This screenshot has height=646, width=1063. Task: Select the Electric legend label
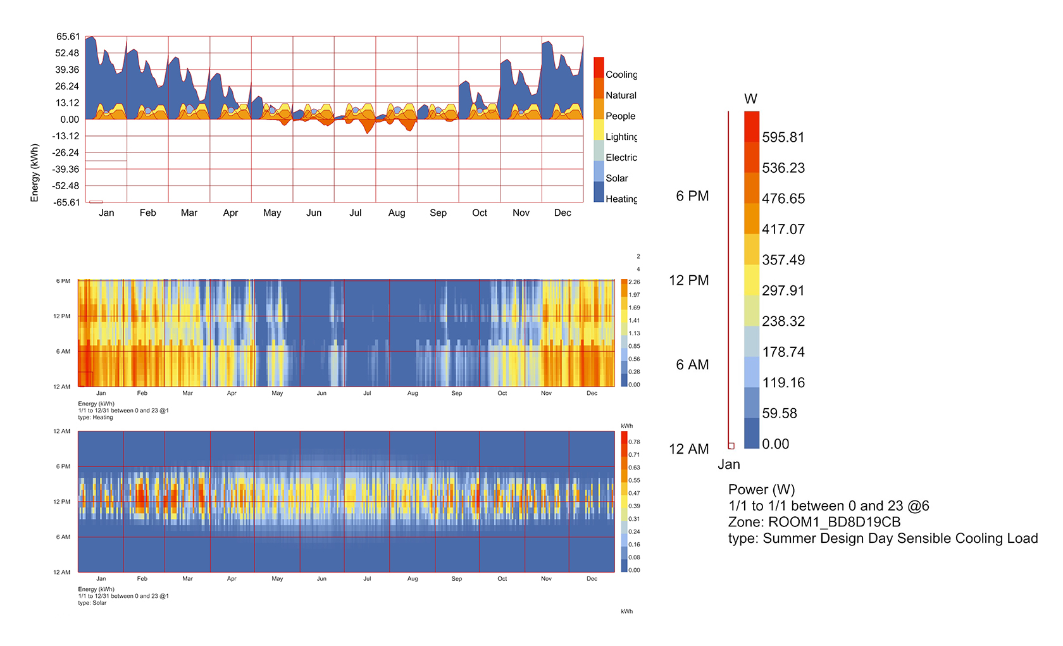point(621,158)
